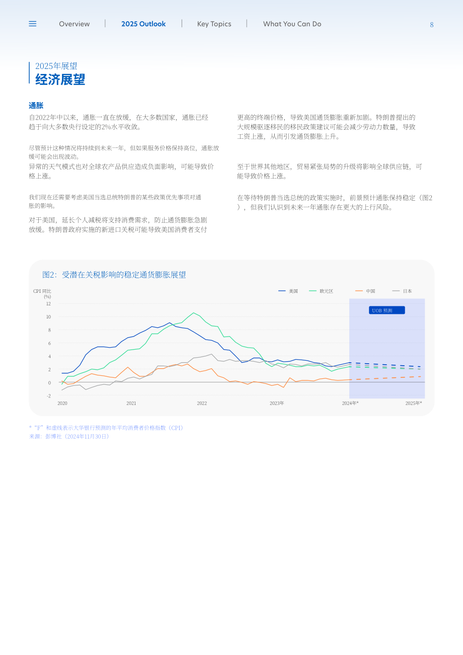Click y-axis value 10
The height and width of the screenshot is (655, 463).
[x=48, y=317]
